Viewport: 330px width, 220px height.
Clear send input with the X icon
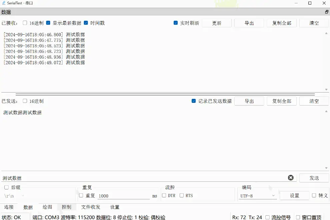click(291, 178)
